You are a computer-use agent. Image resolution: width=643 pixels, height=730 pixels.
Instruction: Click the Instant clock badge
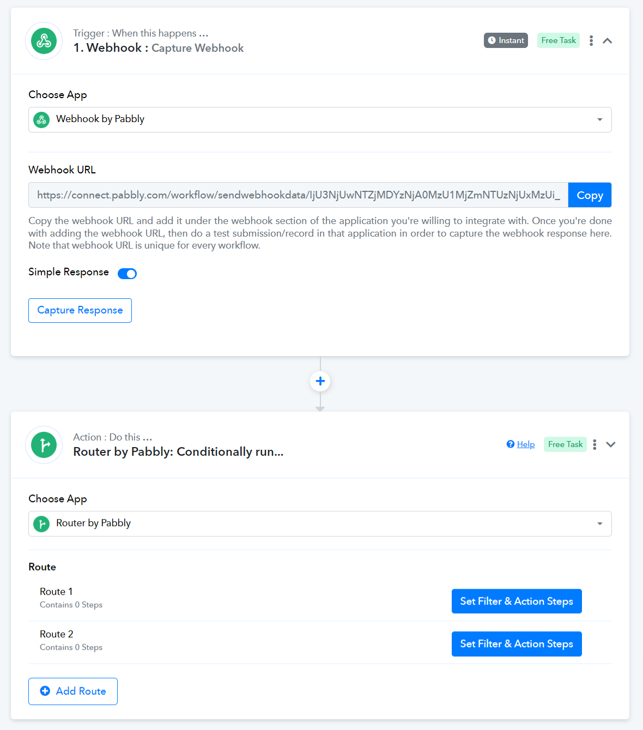click(506, 40)
